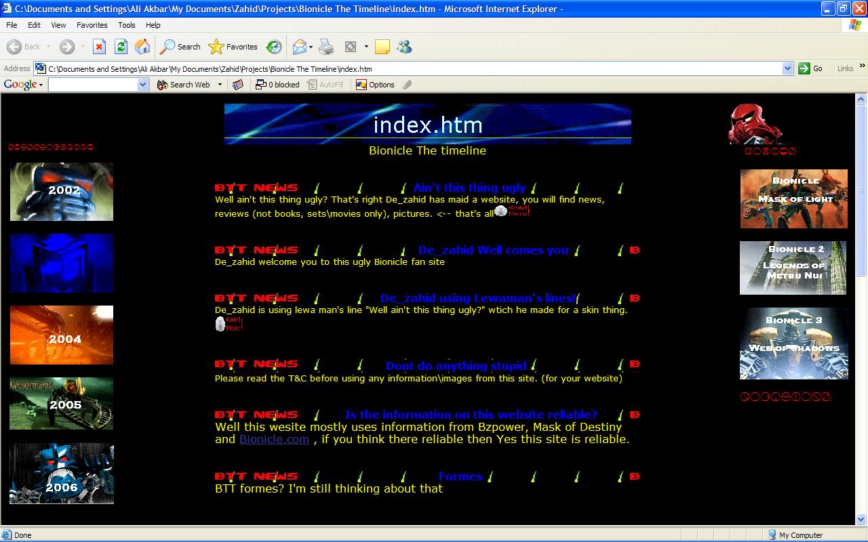Open Google toolbar Options
Viewport: 868px width, 542px height.
(x=375, y=85)
